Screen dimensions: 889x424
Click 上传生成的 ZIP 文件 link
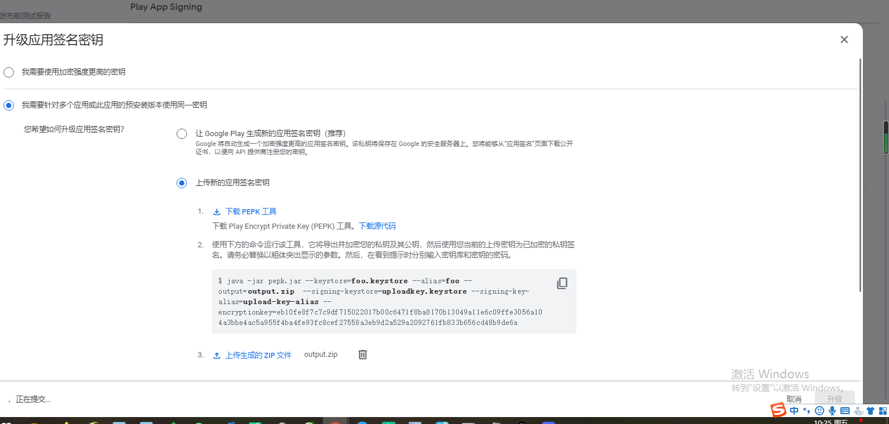coord(259,355)
